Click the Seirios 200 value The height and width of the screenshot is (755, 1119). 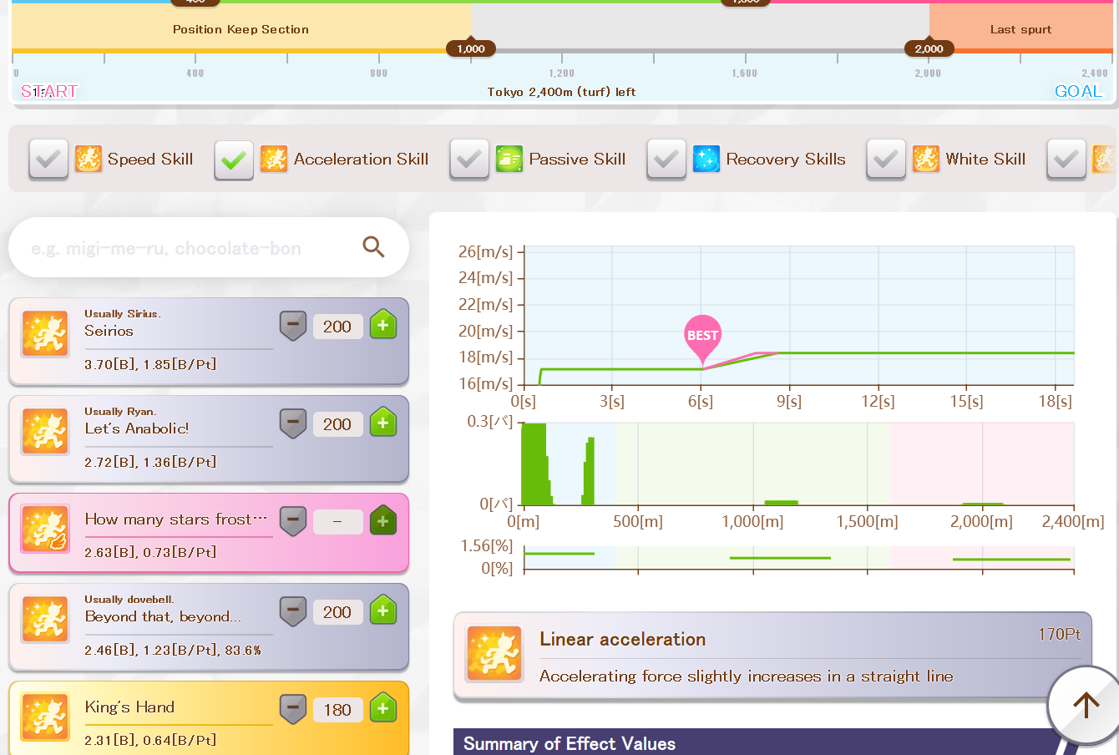click(337, 327)
